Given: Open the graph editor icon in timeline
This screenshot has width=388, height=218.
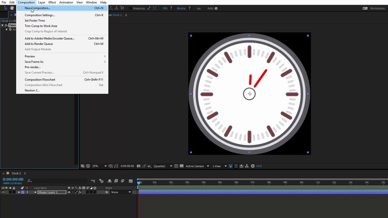Looking at the screenshot, I should 130,181.
